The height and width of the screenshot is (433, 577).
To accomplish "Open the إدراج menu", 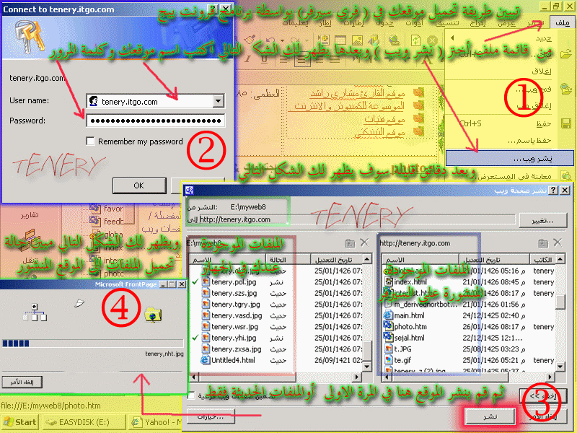I will [478, 23].
